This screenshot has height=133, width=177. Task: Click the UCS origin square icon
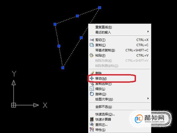pos(13,105)
